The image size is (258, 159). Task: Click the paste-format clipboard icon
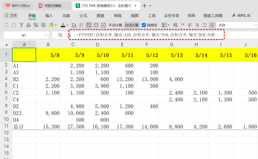14,25
